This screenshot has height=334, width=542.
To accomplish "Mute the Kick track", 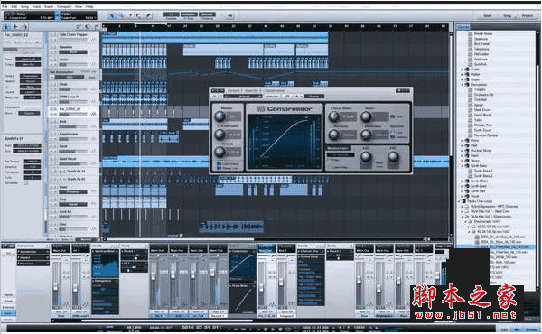I will point(51,122).
